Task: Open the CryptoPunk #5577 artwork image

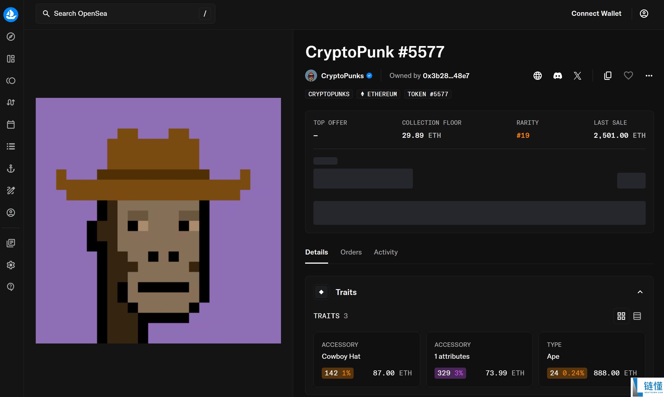Action: (x=158, y=221)
